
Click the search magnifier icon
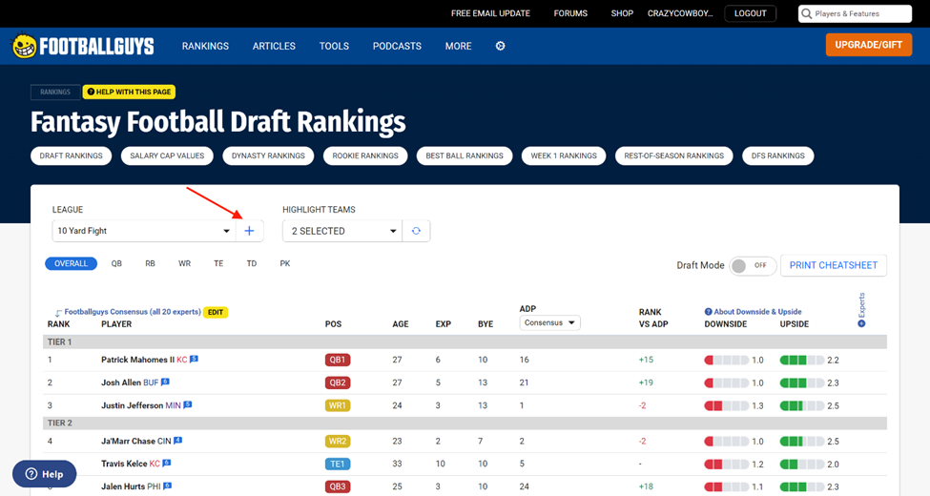click(807, 13)
